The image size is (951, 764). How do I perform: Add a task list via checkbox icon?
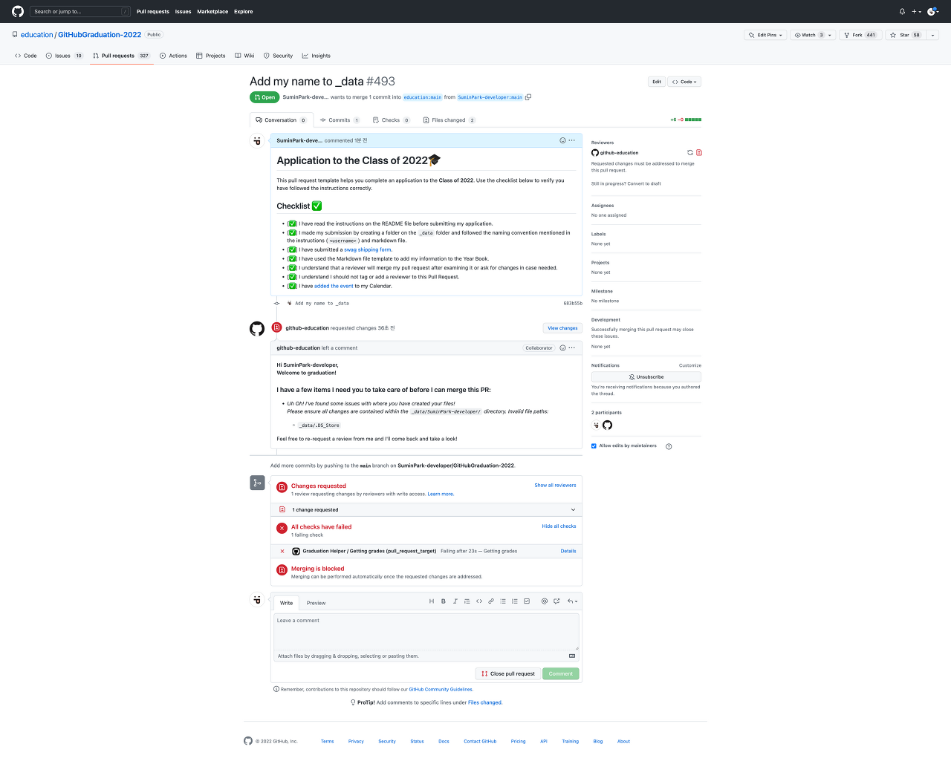527,601
